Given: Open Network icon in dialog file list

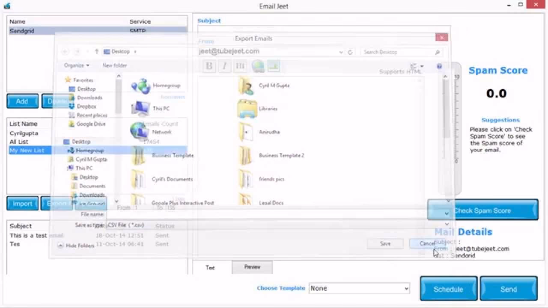Looking at the screenshot, I should pos(140,131).
